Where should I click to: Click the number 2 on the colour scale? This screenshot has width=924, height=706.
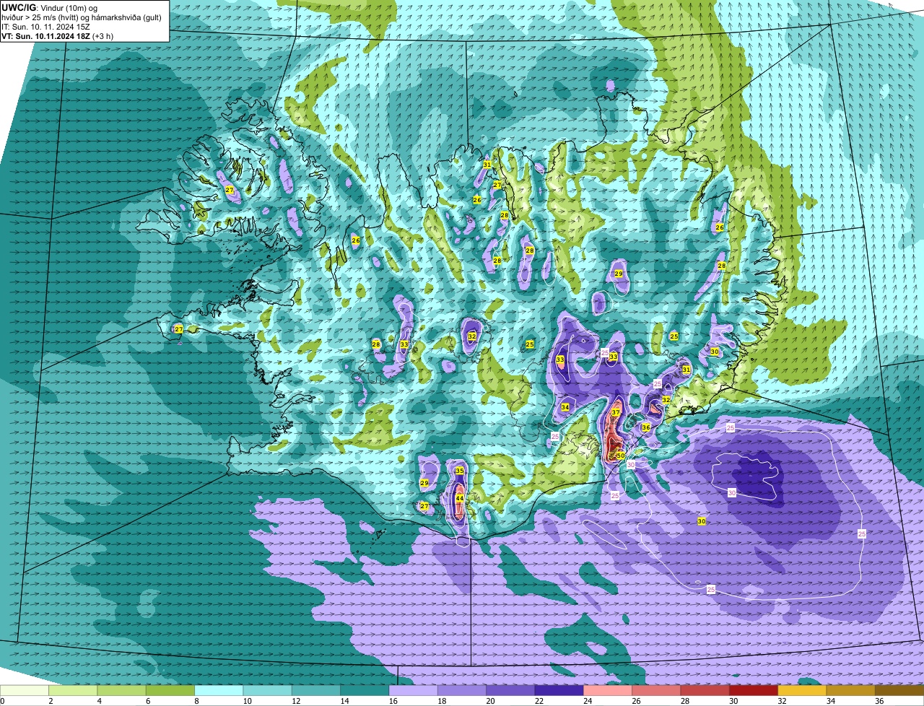pos(51,701)
